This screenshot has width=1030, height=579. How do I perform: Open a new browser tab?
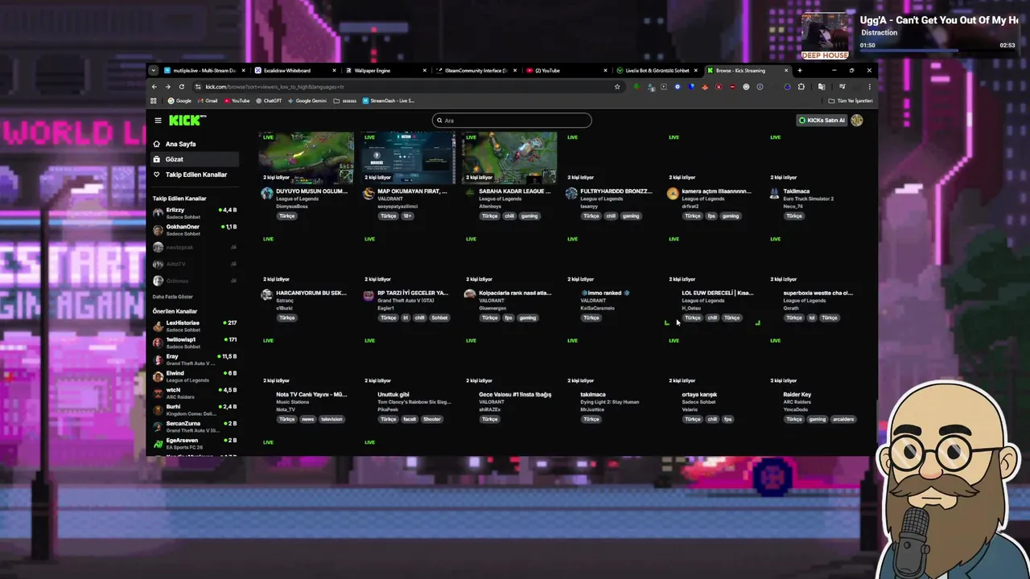tap(799, 71)
